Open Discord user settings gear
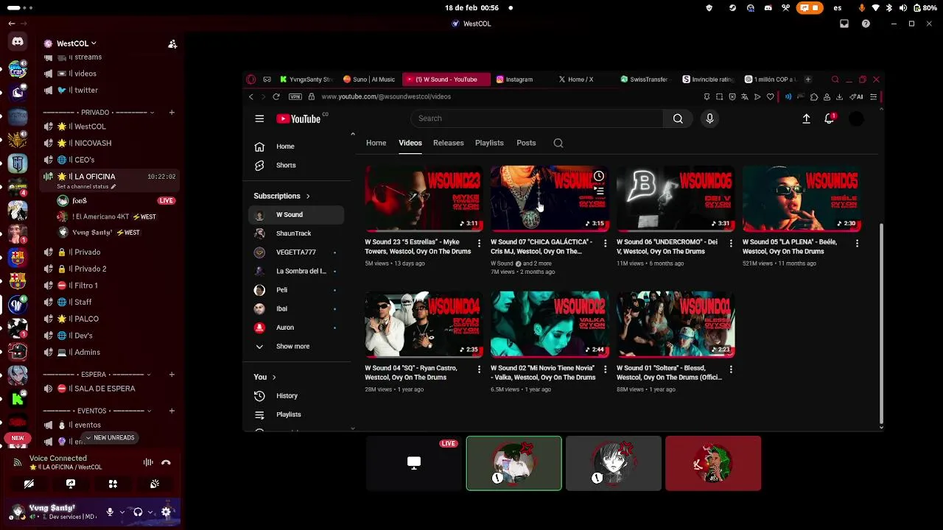The height and width of the screenshot is (530, 943). click(166, 512)
